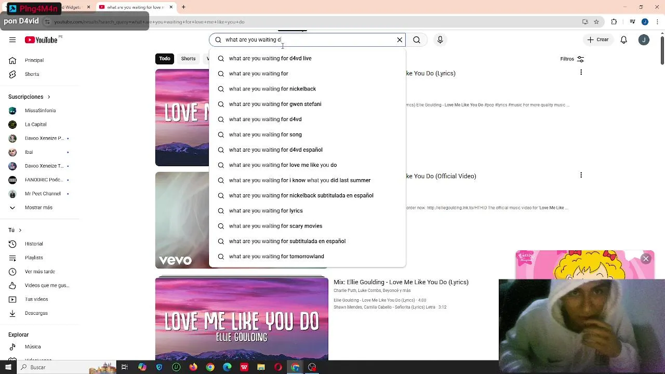The height and width of the screenshot is (374, 665).
Task: Expand the Tú section
Action: pos(16,230)
